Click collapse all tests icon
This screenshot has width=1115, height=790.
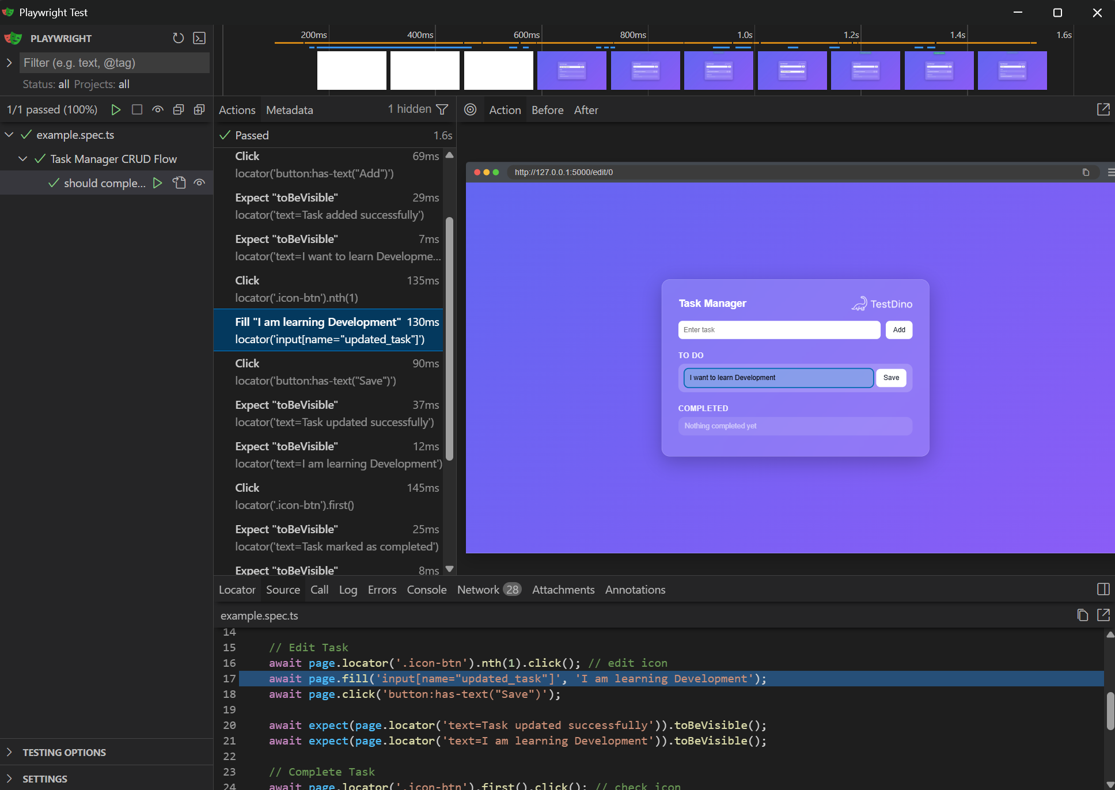click(x=179, y=109)
